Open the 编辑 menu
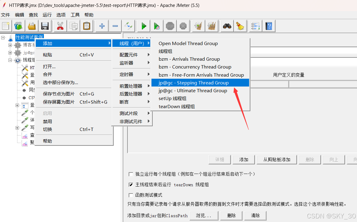The width and height of the screenshot is (357, 222). coord(20,15)
